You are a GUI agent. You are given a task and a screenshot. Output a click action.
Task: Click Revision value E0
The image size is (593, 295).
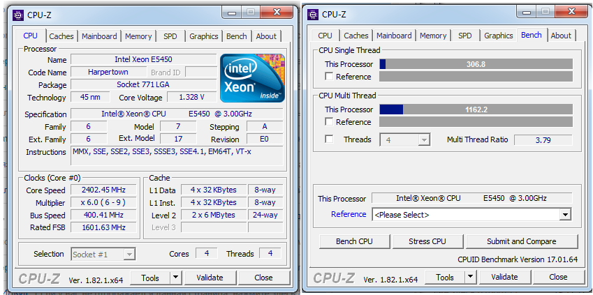[x=264, y=139]
